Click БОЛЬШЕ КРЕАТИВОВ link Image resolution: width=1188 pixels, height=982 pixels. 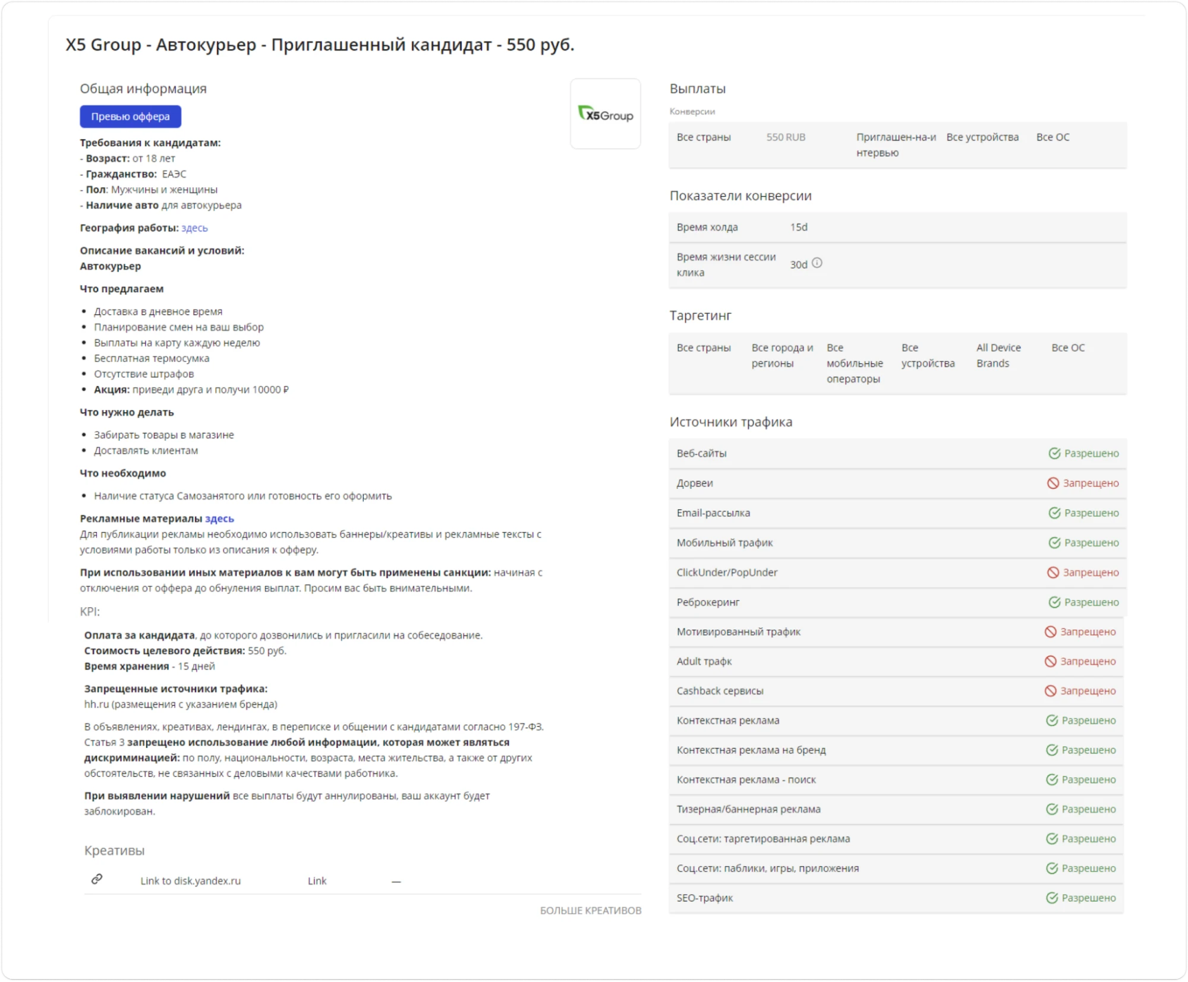pyautogui.click(x=590, y=910)
